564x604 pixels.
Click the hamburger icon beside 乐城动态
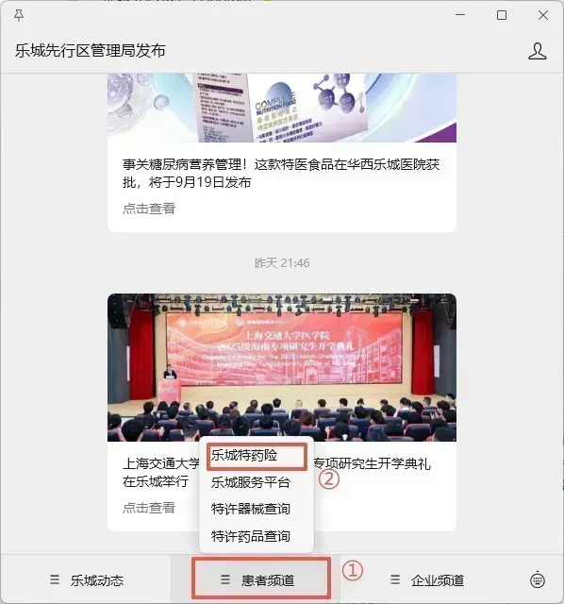(55, 579)
